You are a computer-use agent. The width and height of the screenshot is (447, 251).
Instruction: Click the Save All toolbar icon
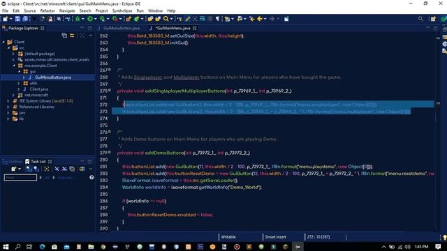tap(25, 19)
